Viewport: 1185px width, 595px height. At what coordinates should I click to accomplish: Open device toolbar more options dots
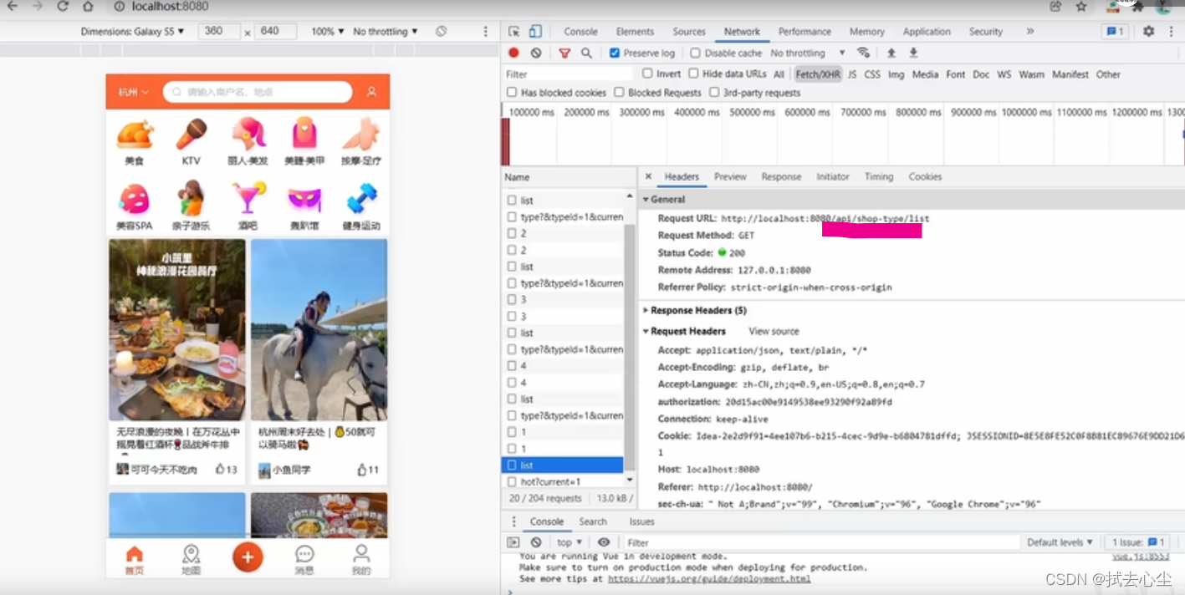point(486,31)
